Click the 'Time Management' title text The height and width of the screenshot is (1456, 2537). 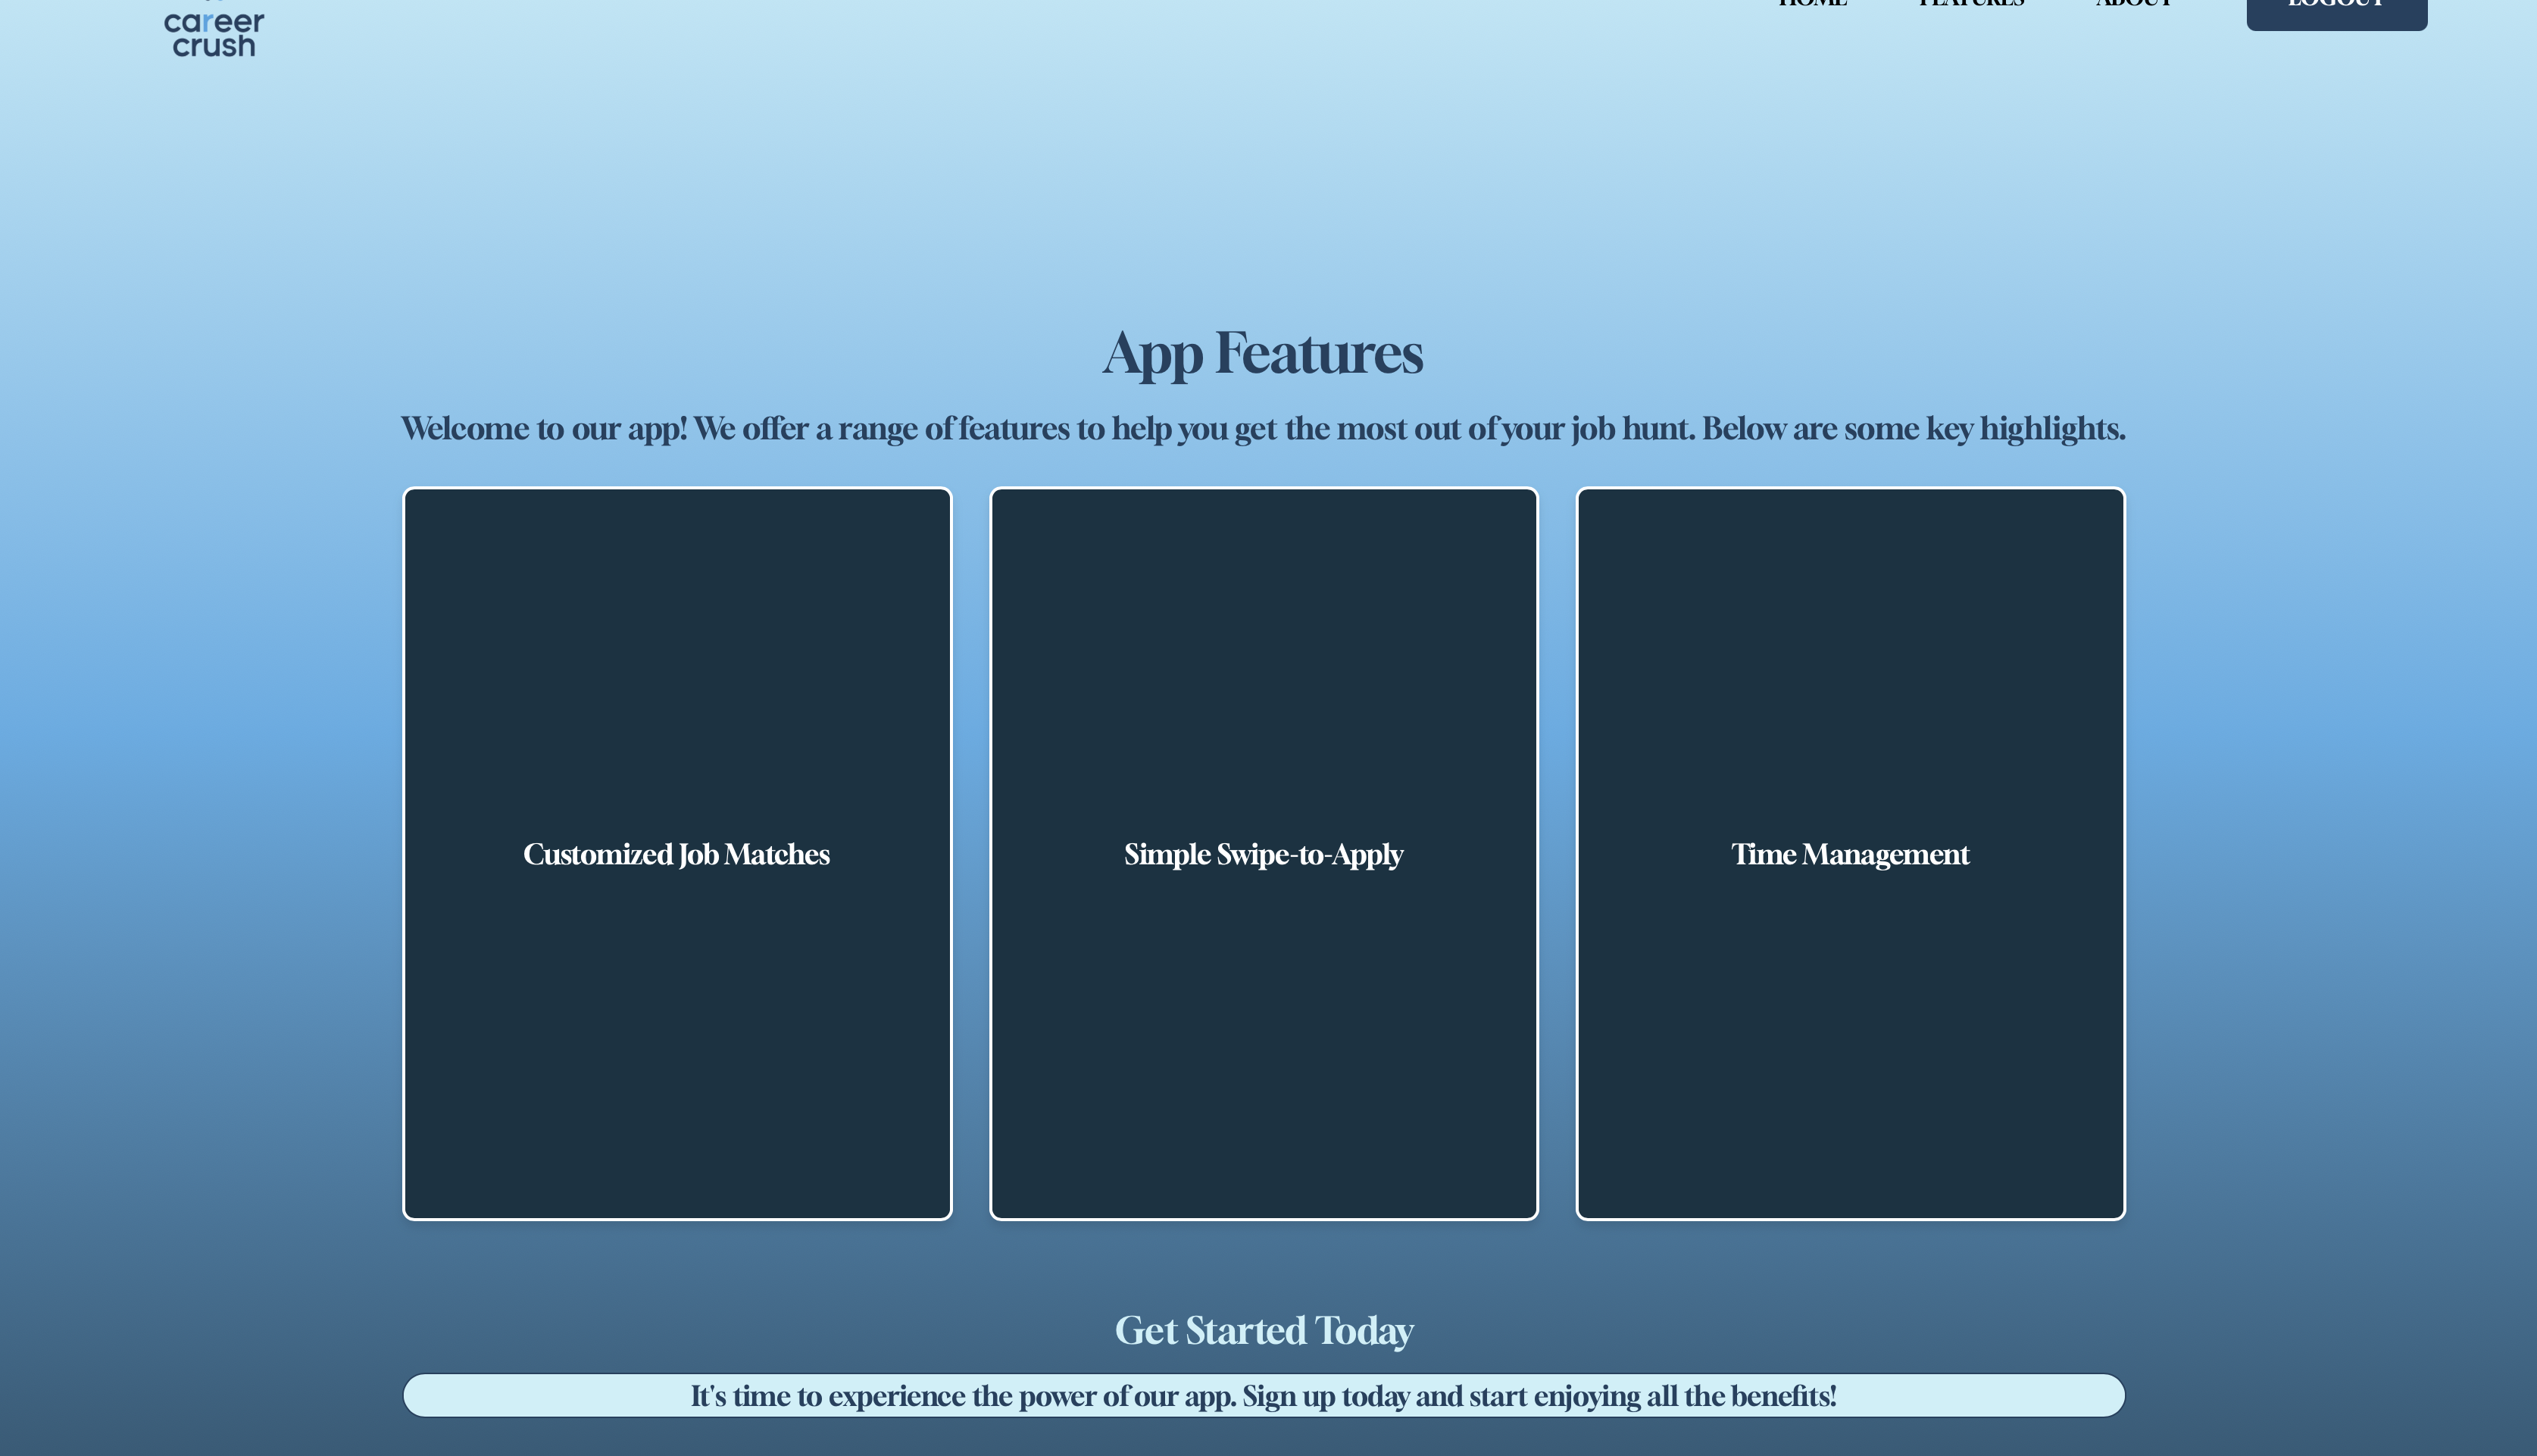point(1850,854)
